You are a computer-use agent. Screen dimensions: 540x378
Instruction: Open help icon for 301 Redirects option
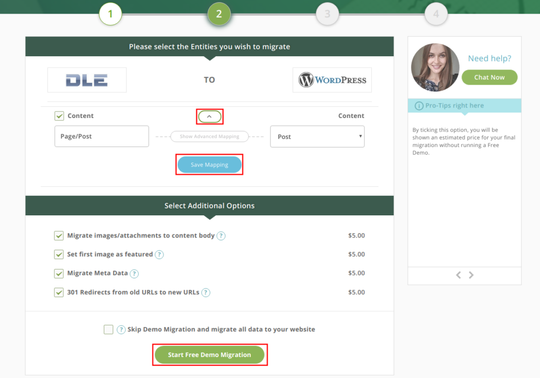pos(206,293)
